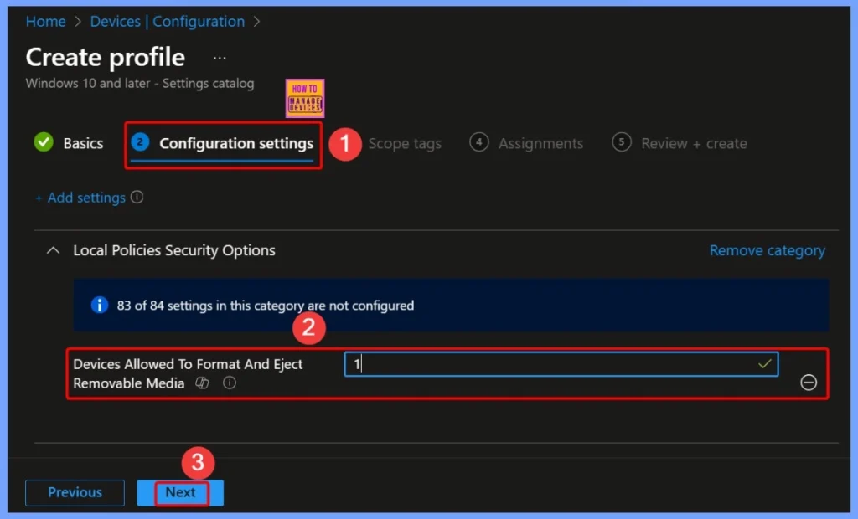Viewport: 858px width, 519px height.
Task: Go to the Review + create tab
Action: [693, 143]
